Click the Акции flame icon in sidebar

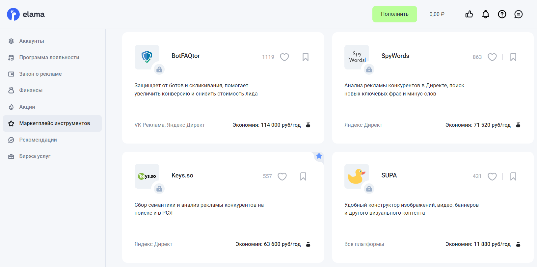(11, 107)
